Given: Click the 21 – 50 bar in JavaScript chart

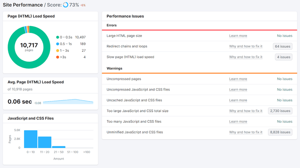Looking at the screenshot, I should (x=59, y=147).
